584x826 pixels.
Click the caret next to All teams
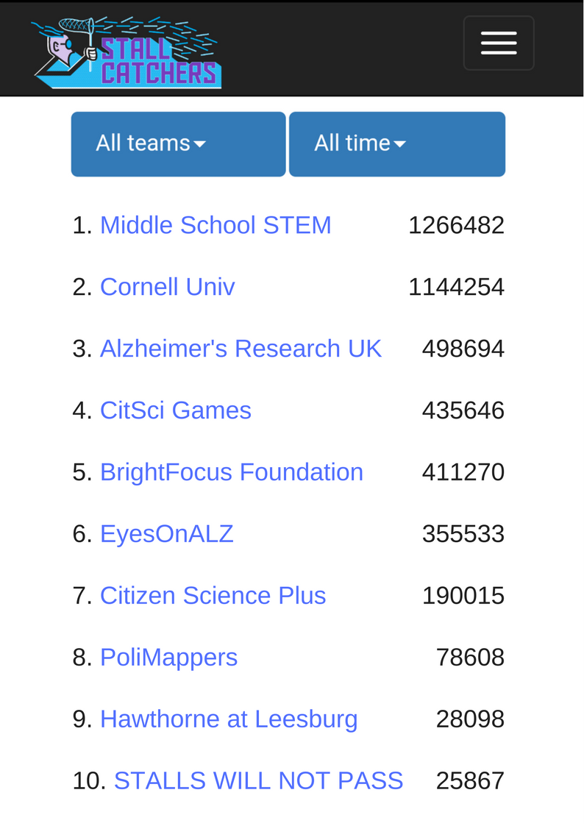coord(199,144)
